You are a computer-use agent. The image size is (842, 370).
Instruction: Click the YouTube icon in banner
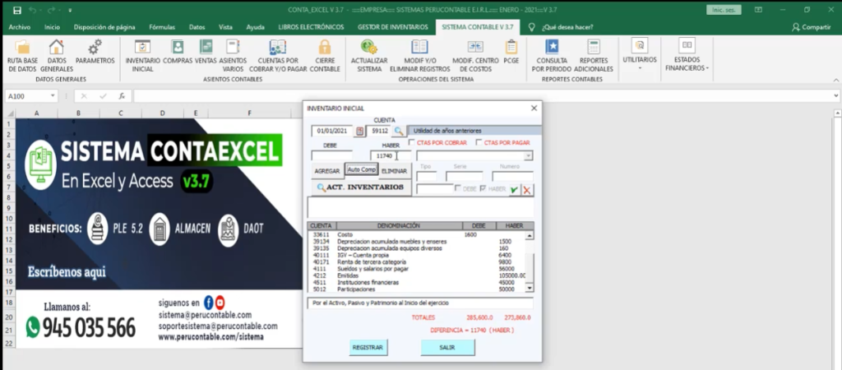220,303
